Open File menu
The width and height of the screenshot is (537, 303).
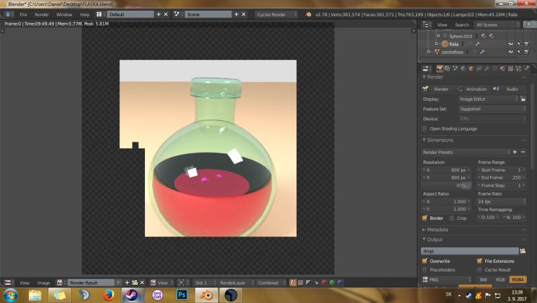23,14
